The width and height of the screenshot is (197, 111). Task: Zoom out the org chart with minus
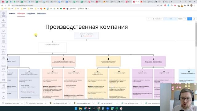166,19
